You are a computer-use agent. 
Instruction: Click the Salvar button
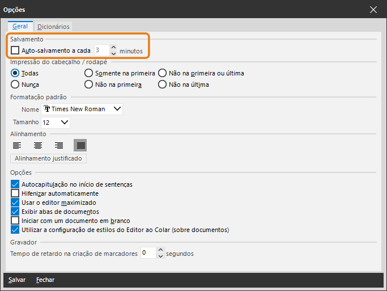tap(17, 280)
